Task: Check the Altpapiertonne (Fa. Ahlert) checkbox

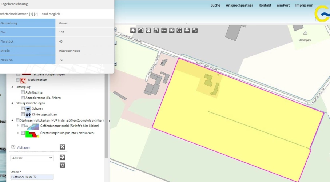Action: click(23, 98)
